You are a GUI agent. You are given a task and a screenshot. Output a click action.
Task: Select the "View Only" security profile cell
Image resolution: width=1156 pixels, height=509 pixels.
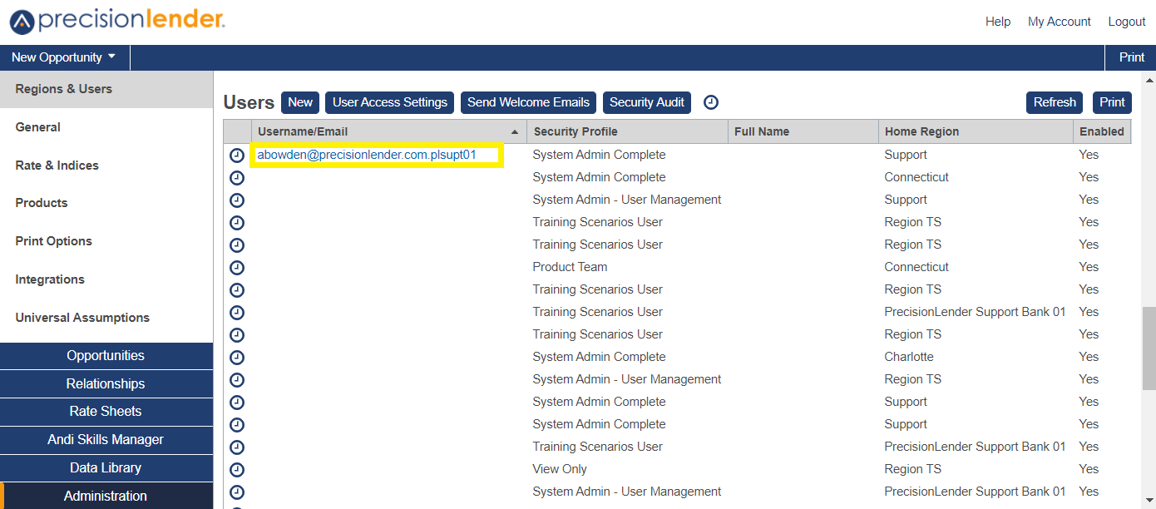click(x=560, y=469)
